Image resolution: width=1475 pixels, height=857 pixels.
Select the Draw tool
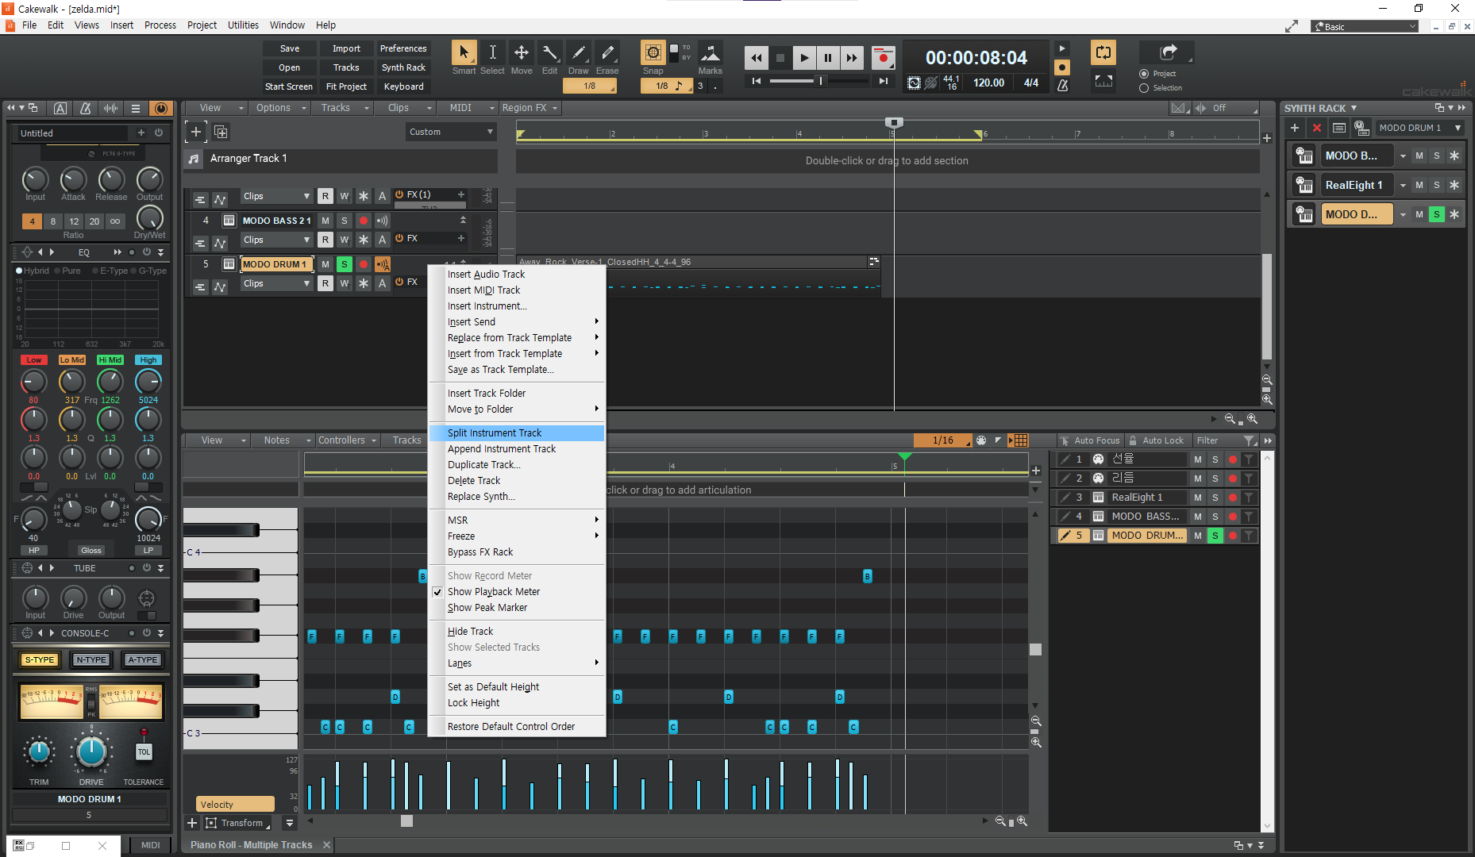(x=578, y=53)
